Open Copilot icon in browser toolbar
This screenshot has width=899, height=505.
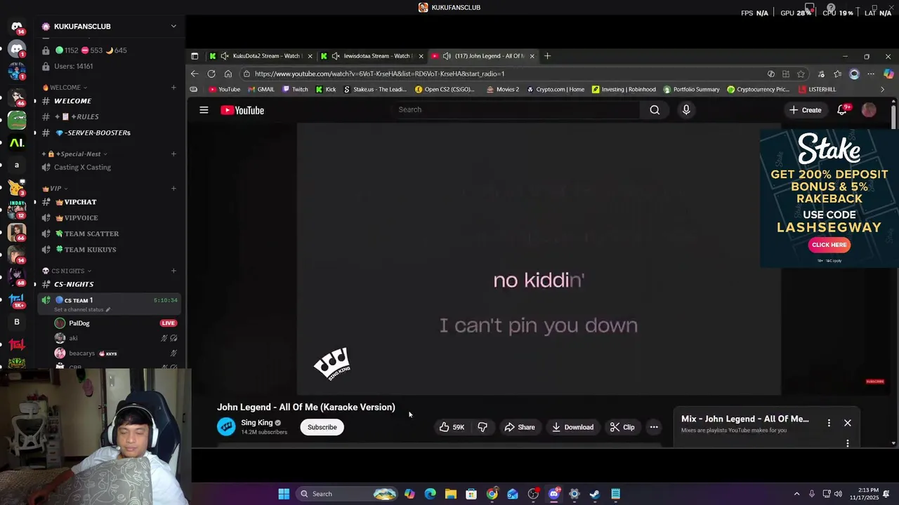888,74
